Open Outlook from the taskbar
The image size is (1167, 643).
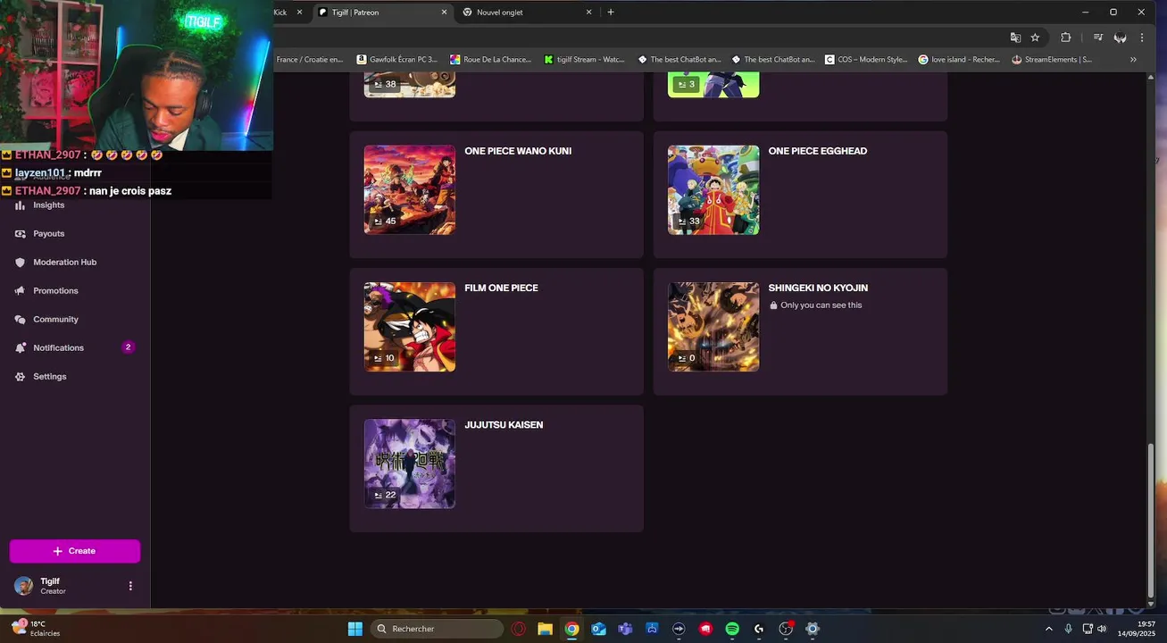pyautogui.click(x=598, y=629)
